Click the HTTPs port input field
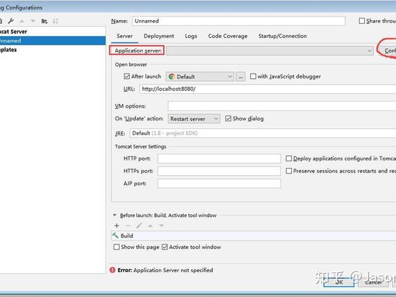Screen dimensions: 396x297 click(x=219, y=171)
